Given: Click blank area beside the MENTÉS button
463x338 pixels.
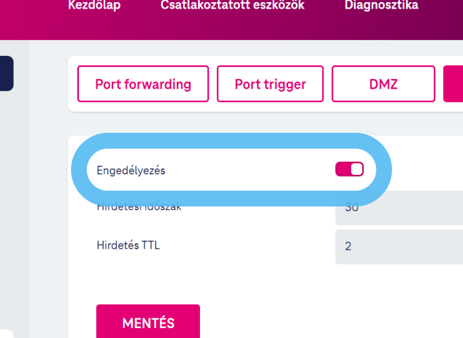Looking at the screenshot, I should pyautogui.click(x=296, y=322).
